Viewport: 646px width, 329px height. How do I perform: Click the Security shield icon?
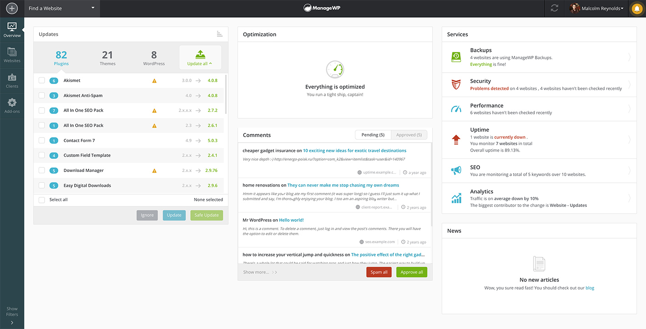pyautogui.click(x=456, y=84)
